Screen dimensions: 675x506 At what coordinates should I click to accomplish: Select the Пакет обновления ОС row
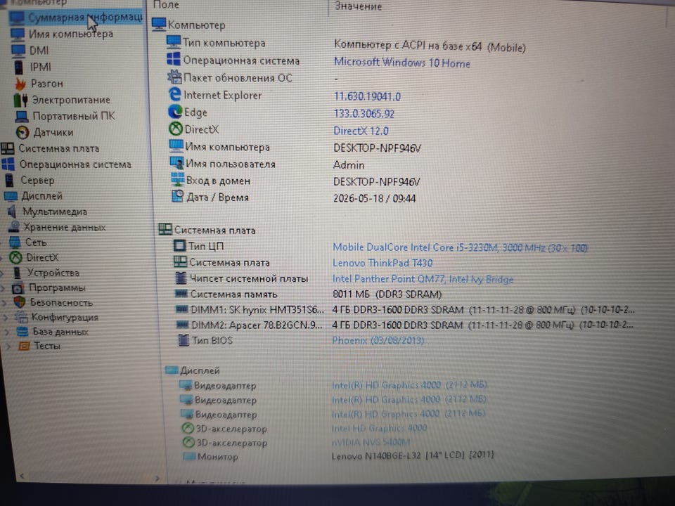pos(253,78)
